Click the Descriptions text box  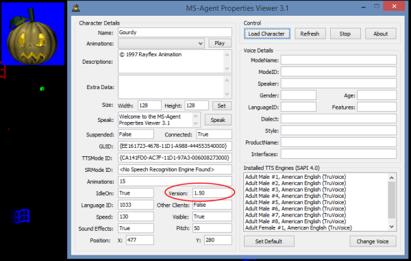(175, 62)
